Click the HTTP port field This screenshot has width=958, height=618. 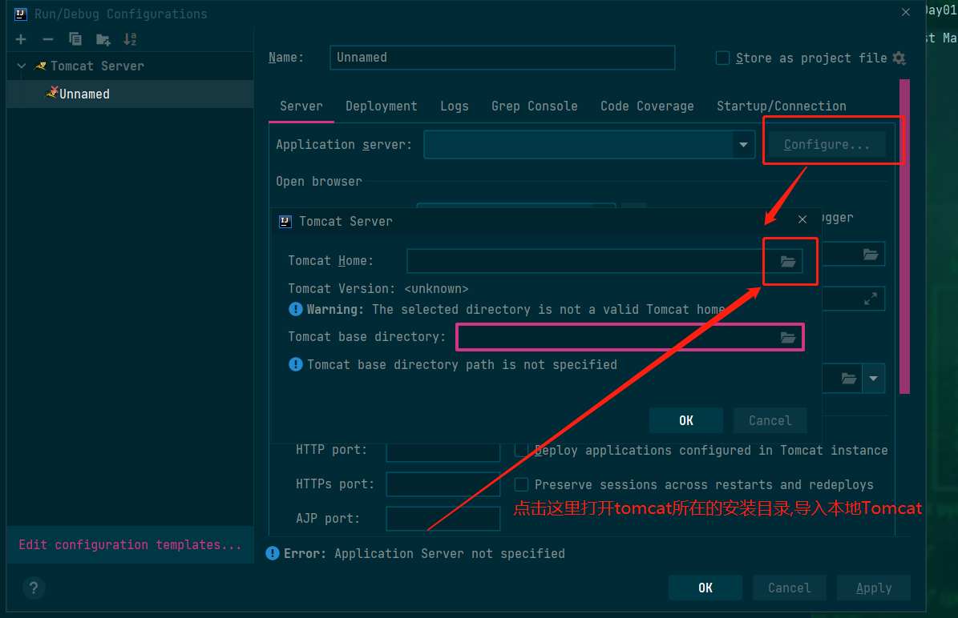(x=443, y=451)
